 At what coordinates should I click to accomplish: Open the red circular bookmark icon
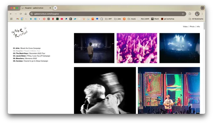(x=44, y=19)
